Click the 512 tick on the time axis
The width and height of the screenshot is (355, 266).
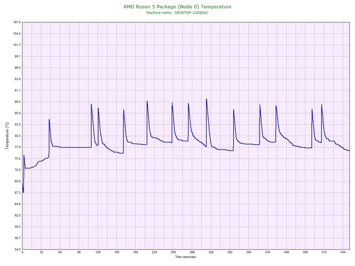(324, 252)
